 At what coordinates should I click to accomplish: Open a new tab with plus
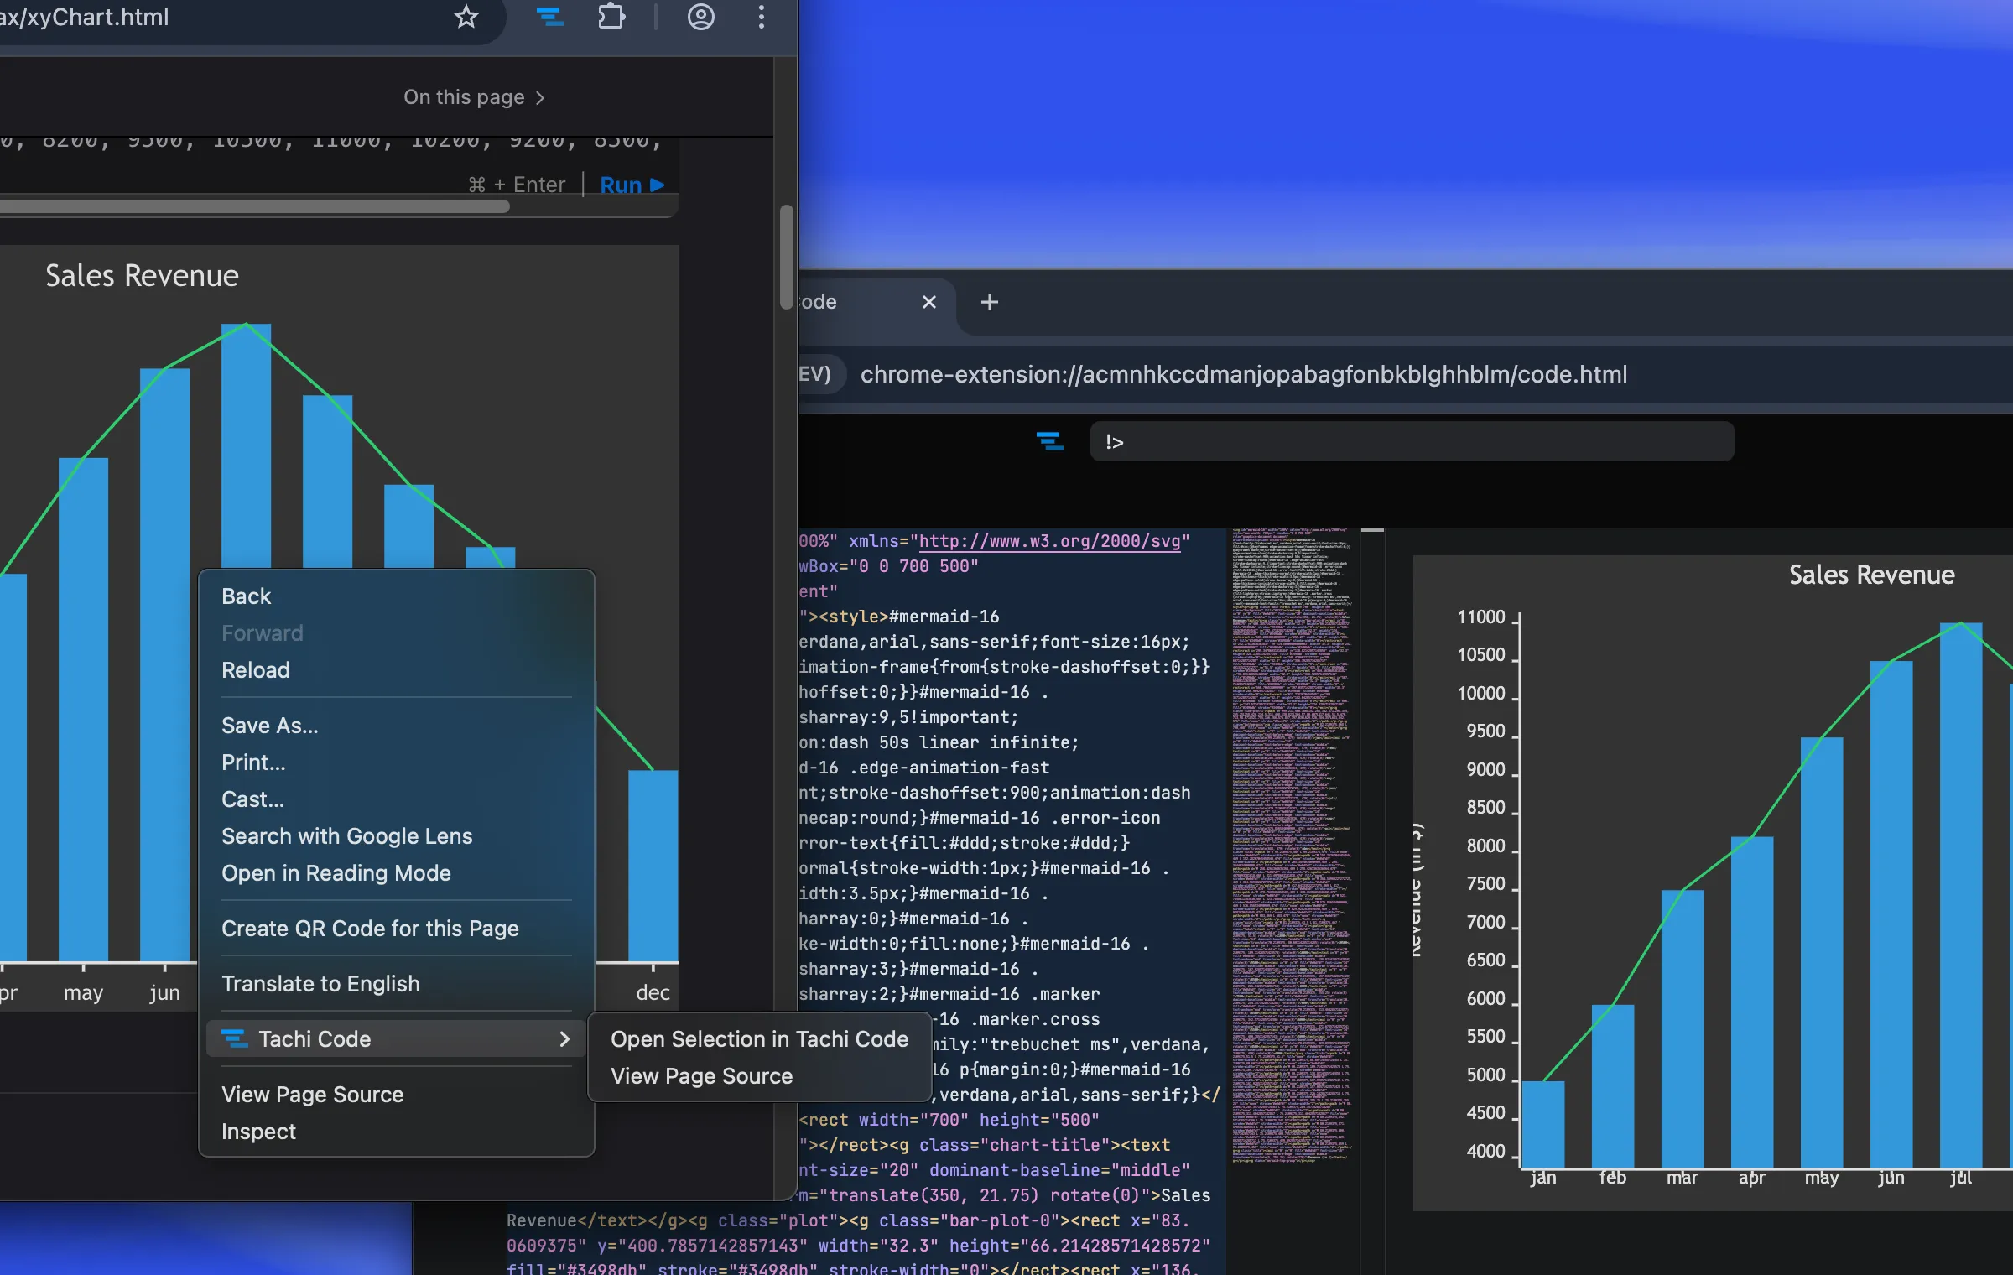tap(989, 302)
